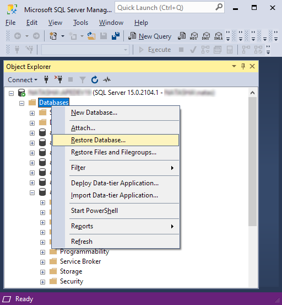Choose Deploy Data-tier Application...
282x305 pixels.
coord(116,183)
